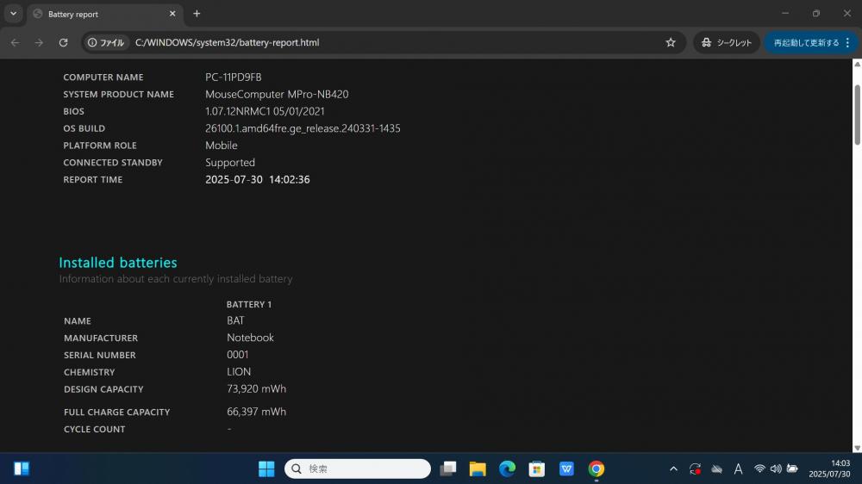The image size is (862, 484).
Task: Click the SYSTEM PRODUCT NAME label
Action: coord(118,95)
